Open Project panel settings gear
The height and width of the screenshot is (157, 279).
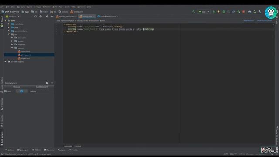click(x=47, y=17)
